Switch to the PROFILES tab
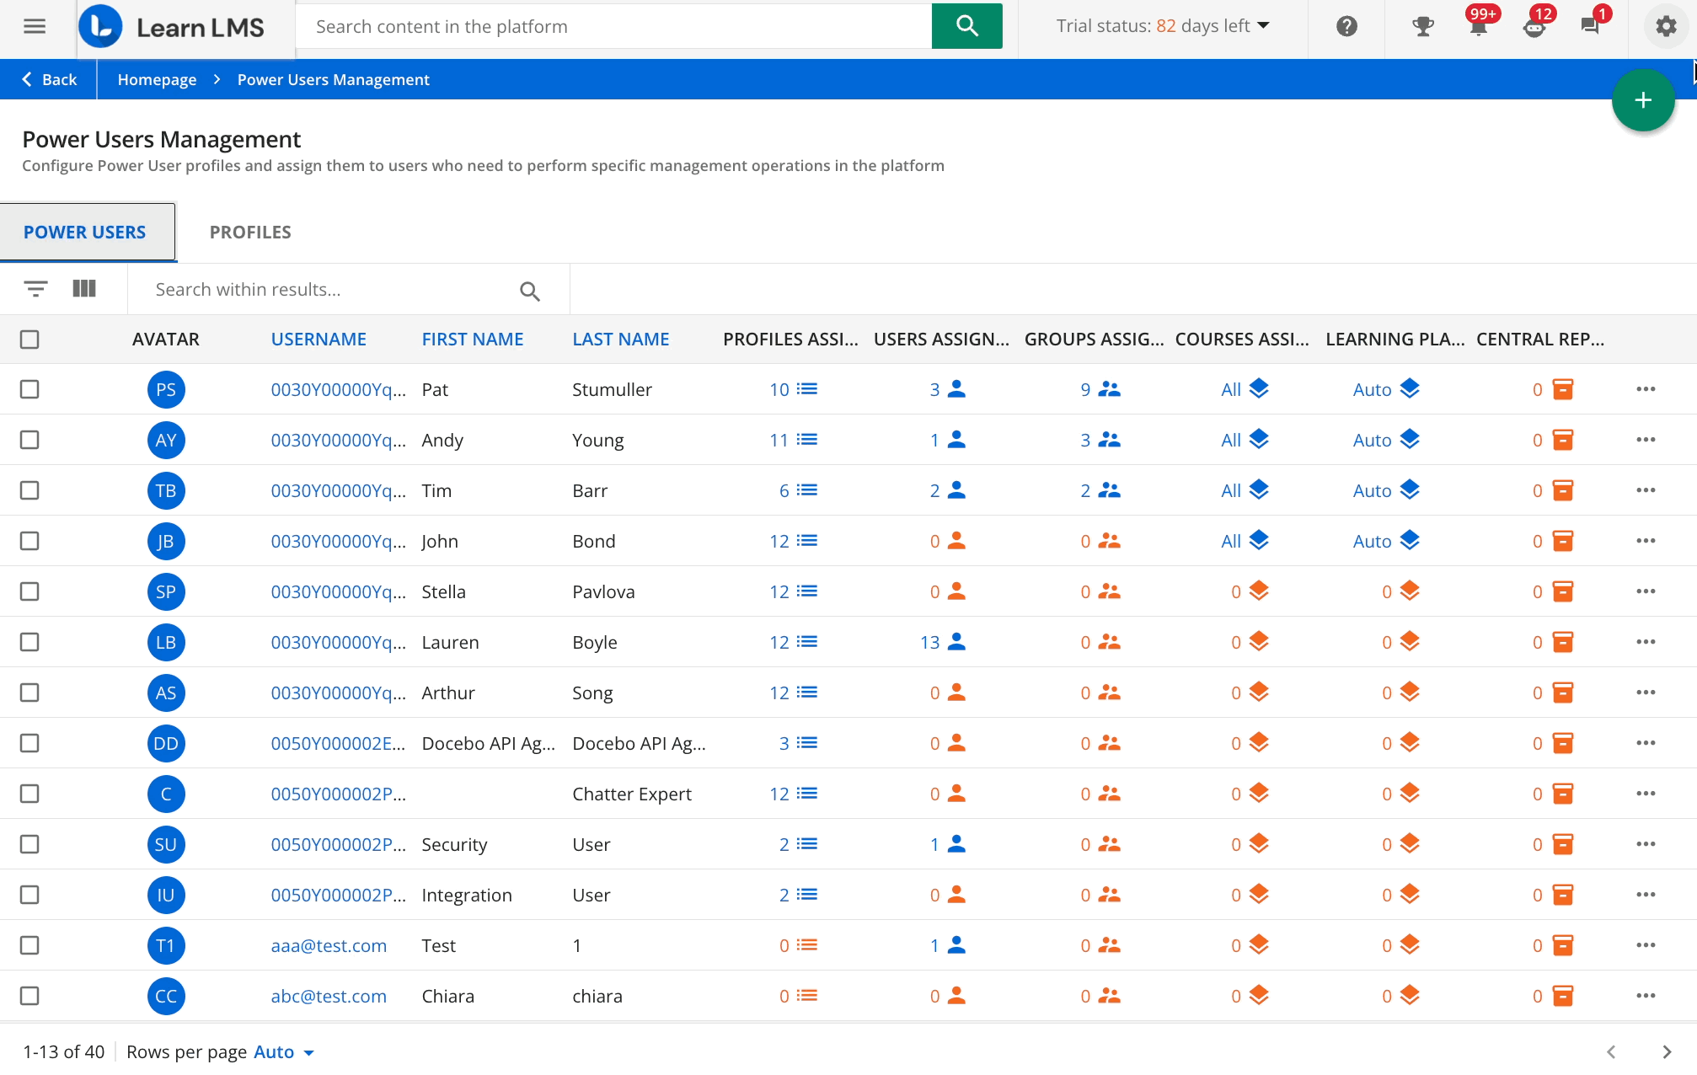Image resolution: width=1697 pixels, height=1075 pixels. pos(249,232)
